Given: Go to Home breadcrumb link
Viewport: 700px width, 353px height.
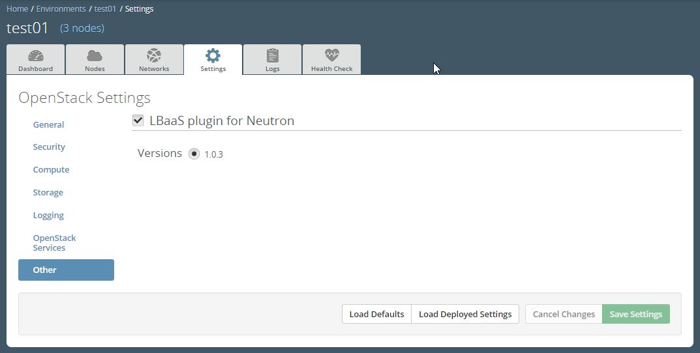Looking at the screenshot, I should pos(18,9).
